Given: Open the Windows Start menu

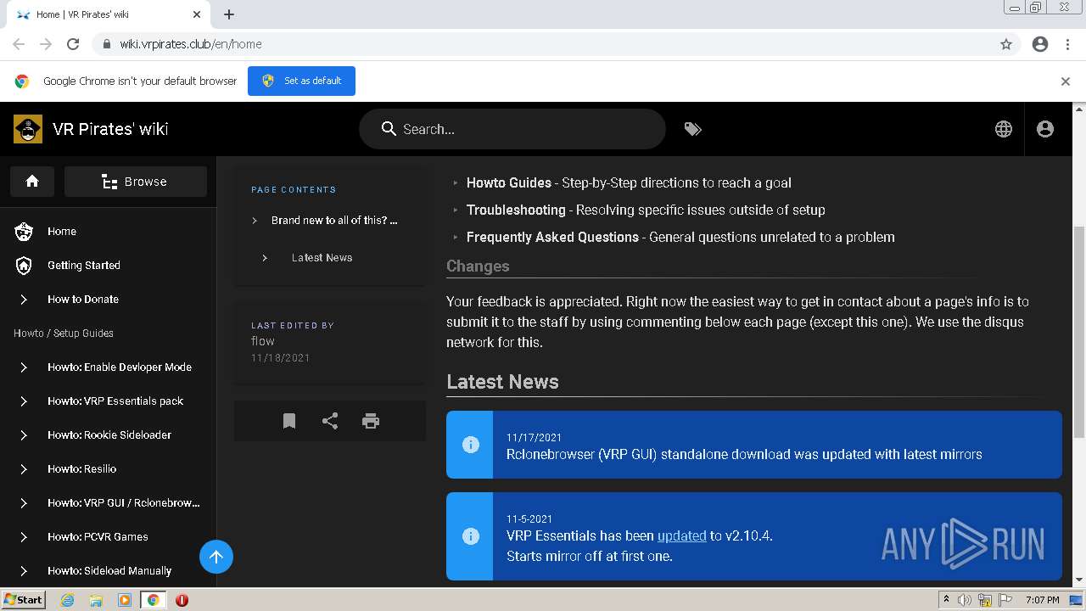Looking at the screenshot, I should click(23, 600).
